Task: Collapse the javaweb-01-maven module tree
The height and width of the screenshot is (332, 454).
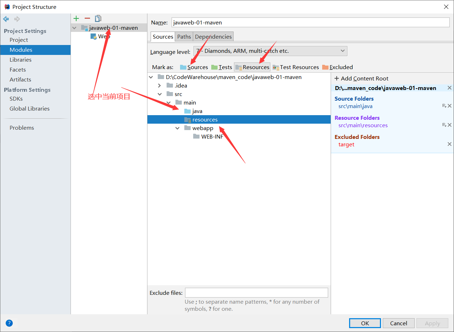Action: click(x=74, y=28)
